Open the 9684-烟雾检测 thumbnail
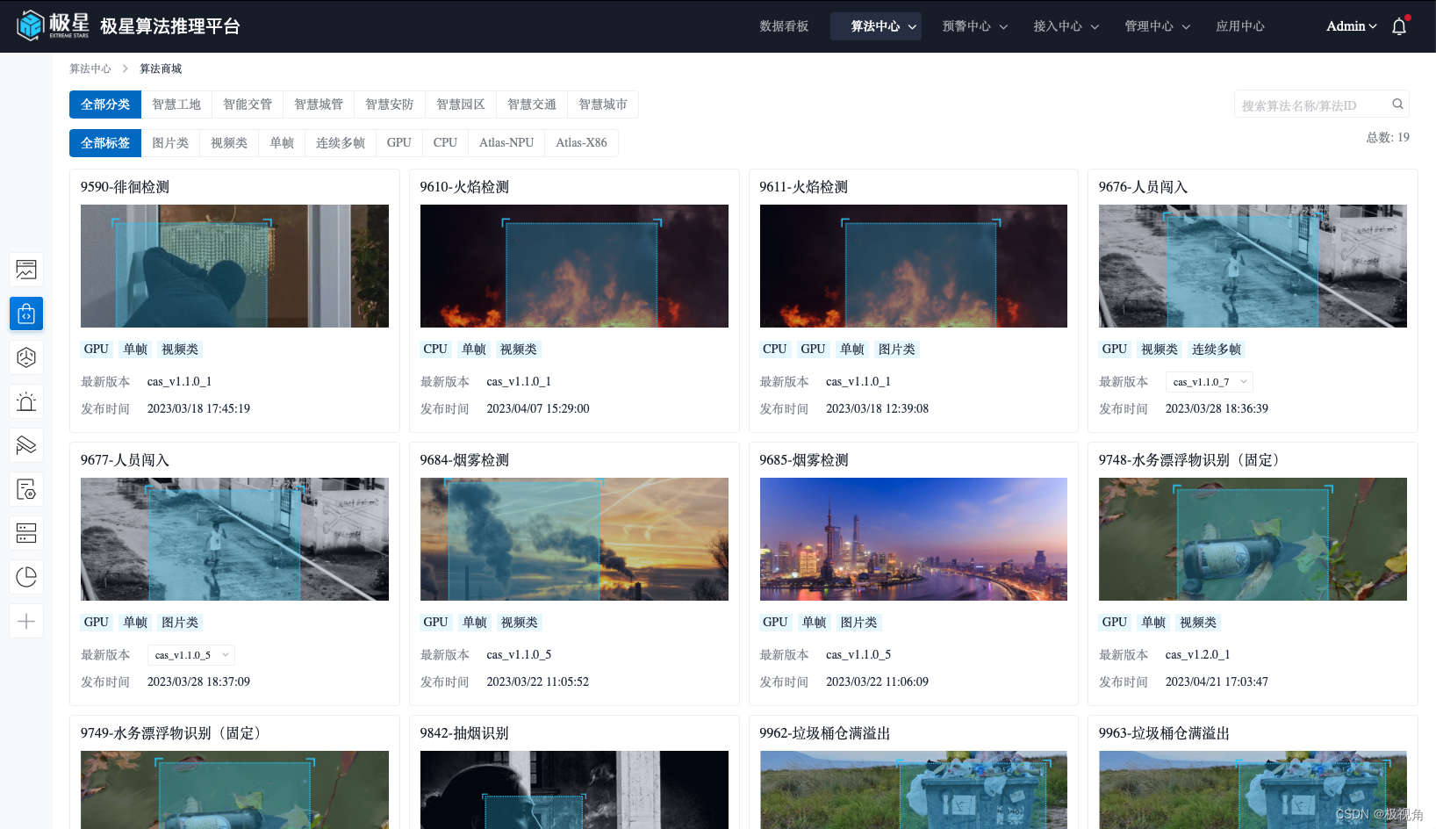The height and width of the screenshot is (829, 1436). (574, 539)
